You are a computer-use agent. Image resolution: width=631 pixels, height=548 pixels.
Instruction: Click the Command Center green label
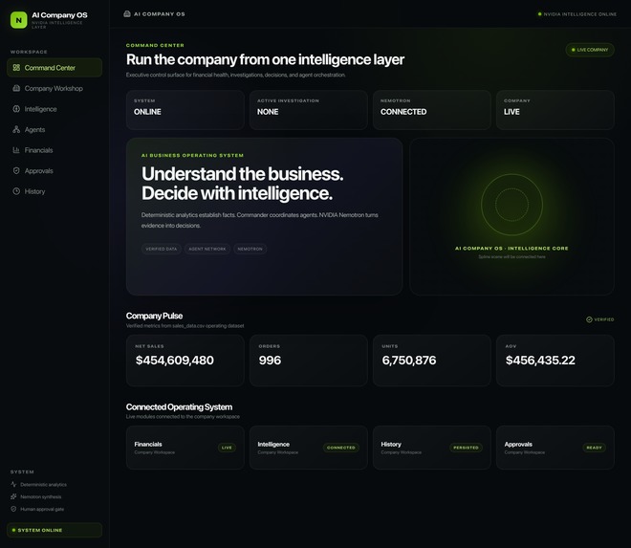(155, 45)
